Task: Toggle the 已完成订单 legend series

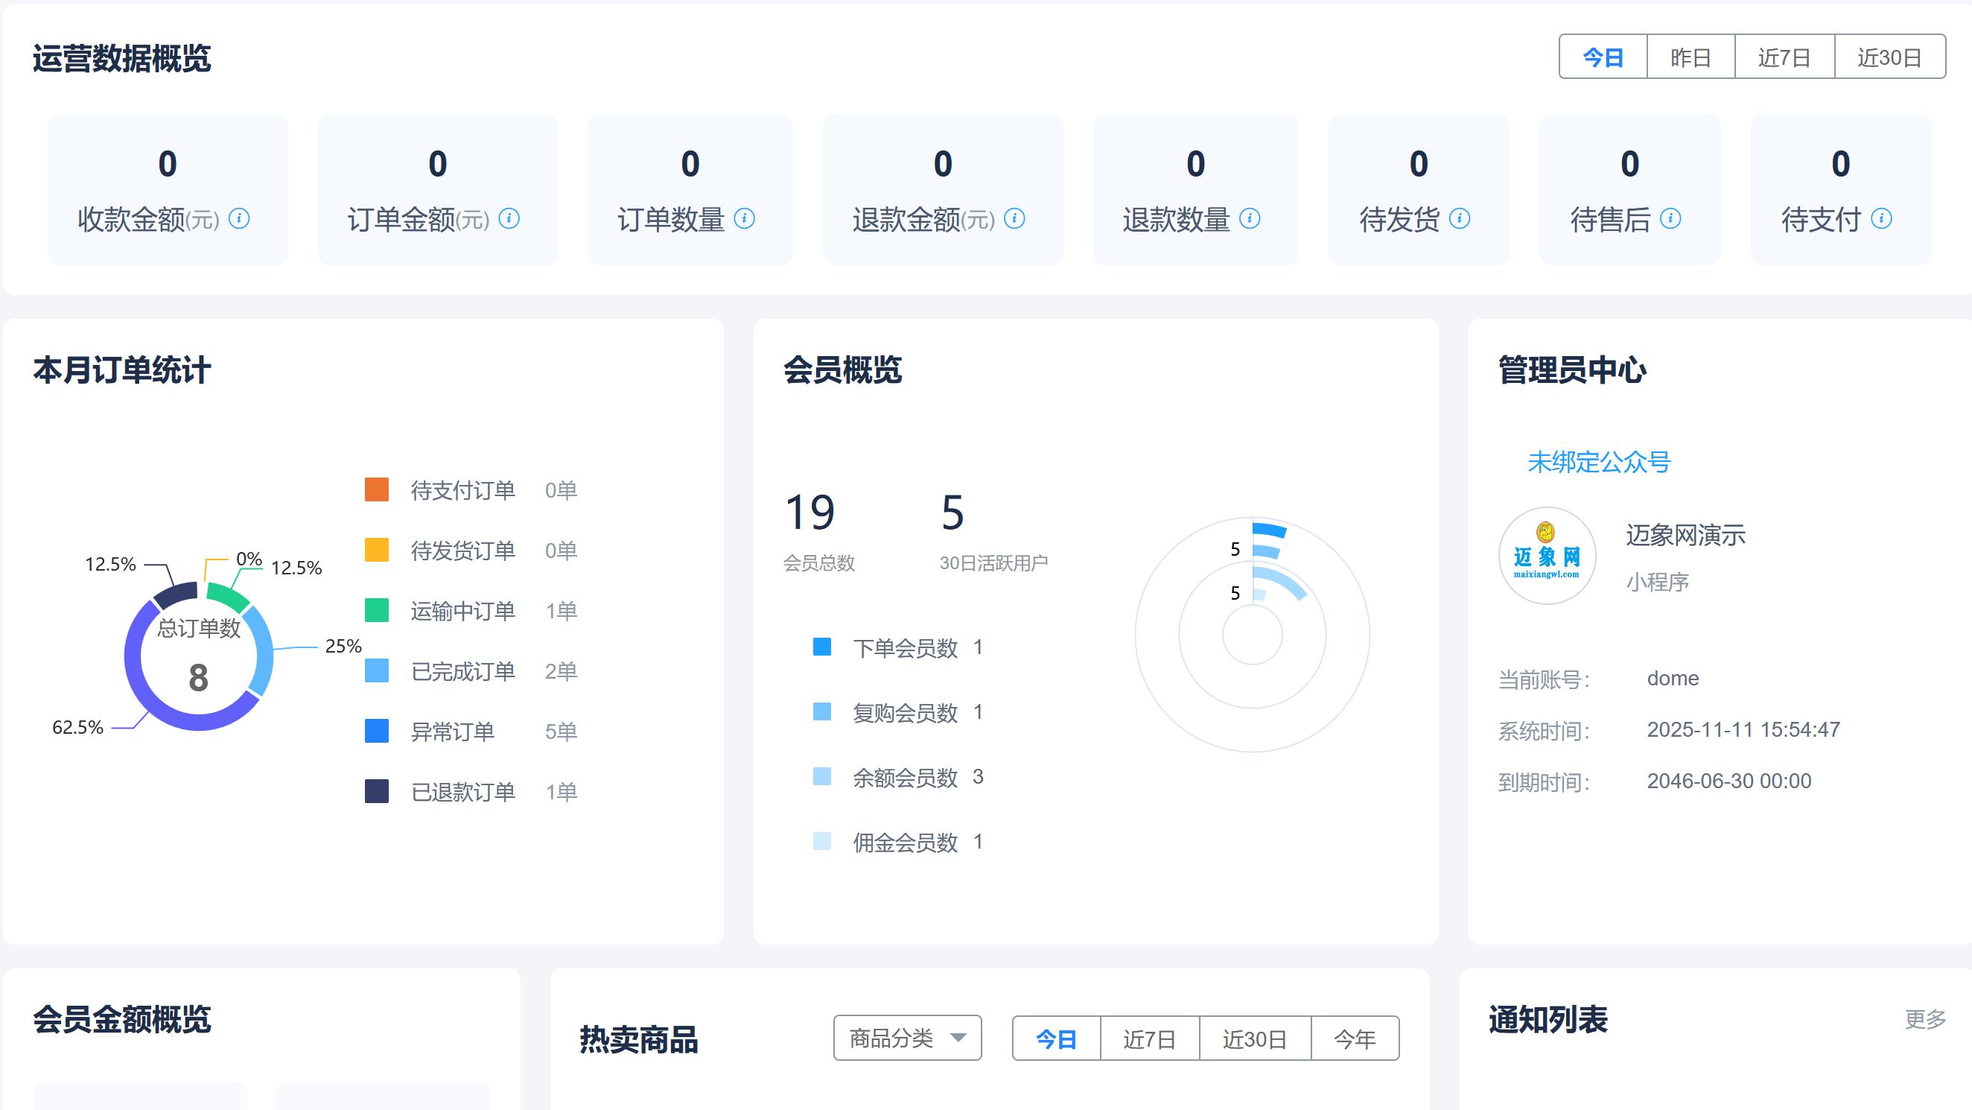Action: pyautogui.click(x=462, y=671)
